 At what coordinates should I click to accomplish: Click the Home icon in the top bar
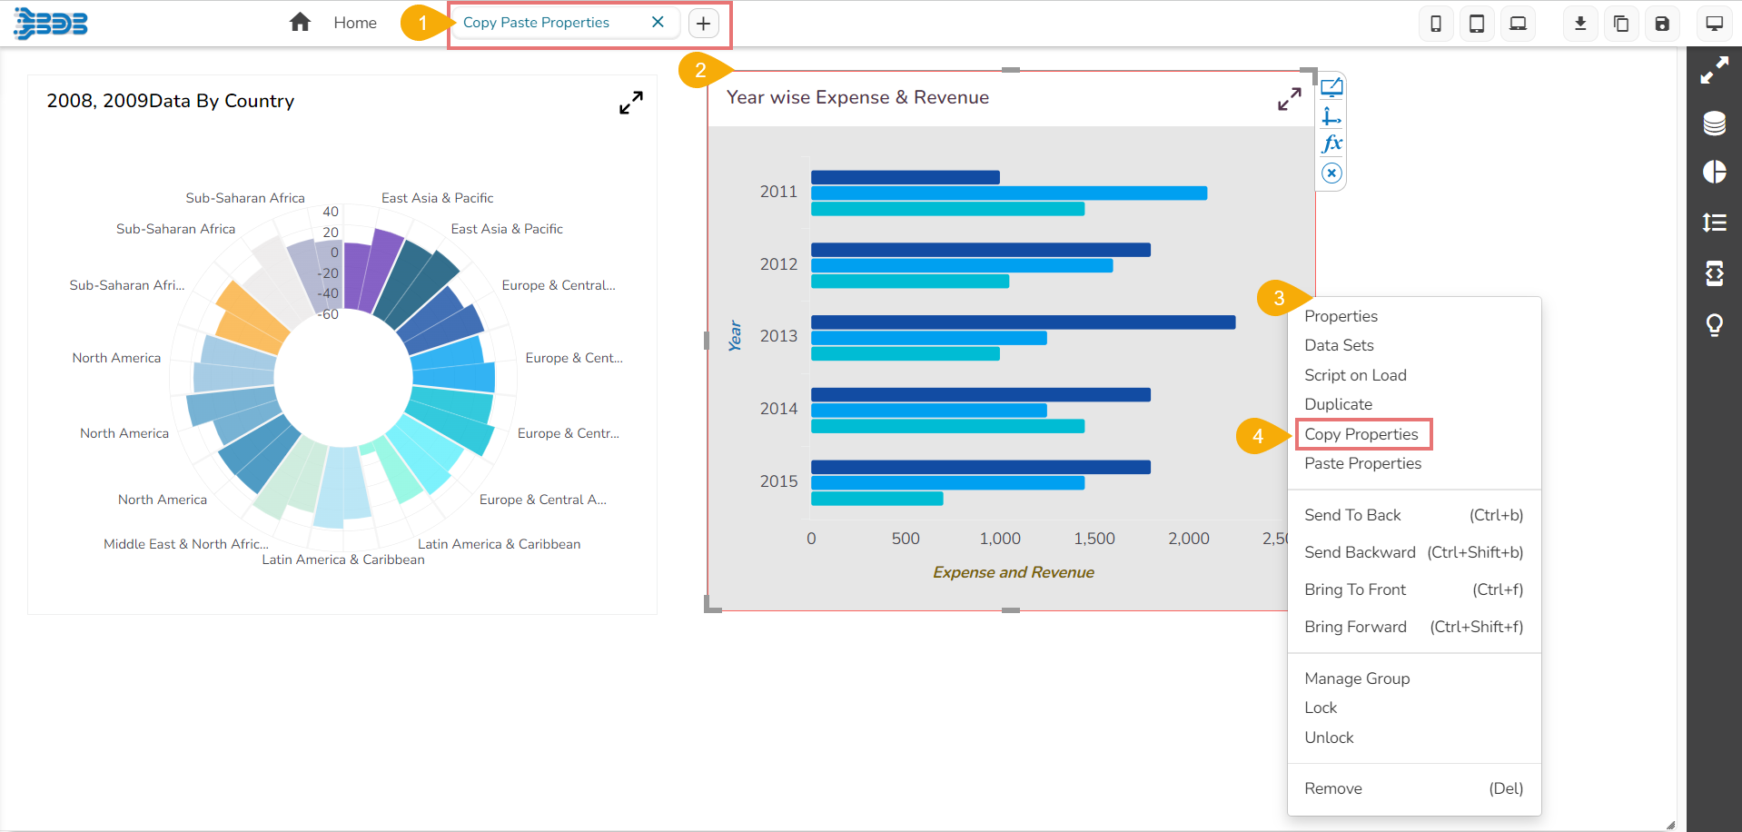(x=300, y=22)
